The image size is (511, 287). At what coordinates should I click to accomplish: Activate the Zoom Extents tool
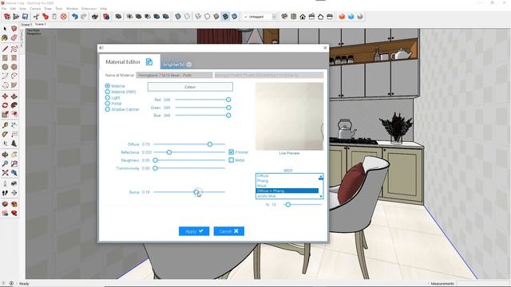[5, 173]
